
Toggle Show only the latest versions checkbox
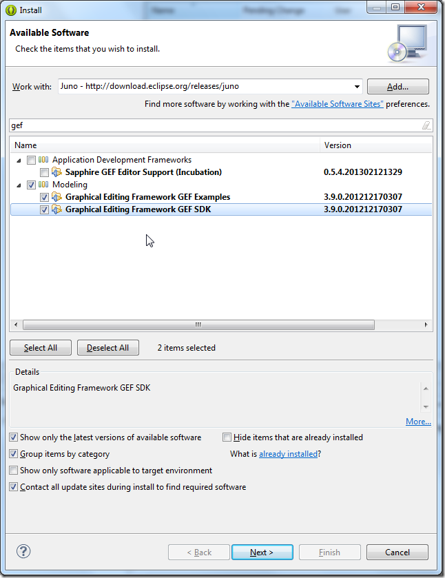pos(14,437)
